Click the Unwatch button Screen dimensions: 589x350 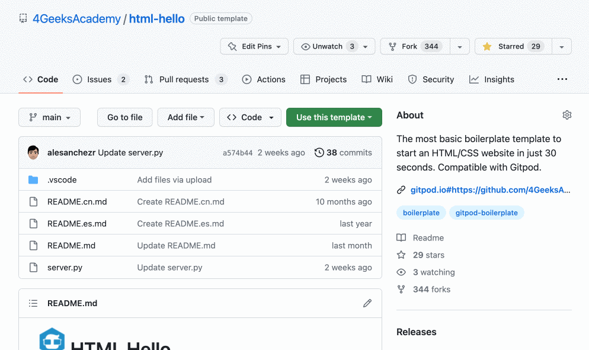[334, 46]
